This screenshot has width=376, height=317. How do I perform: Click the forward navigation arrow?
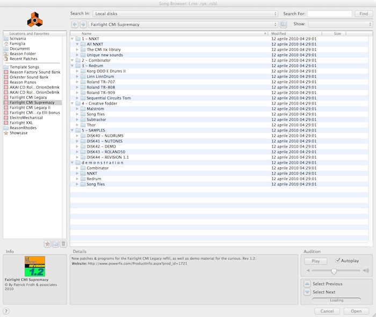pyautogui.click(x=83, y=25)
